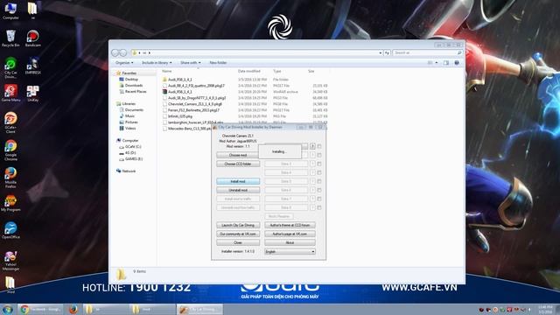Click the Uninstall mod button
The width and height of the screenshot is (560, 315).
(238, 191)
